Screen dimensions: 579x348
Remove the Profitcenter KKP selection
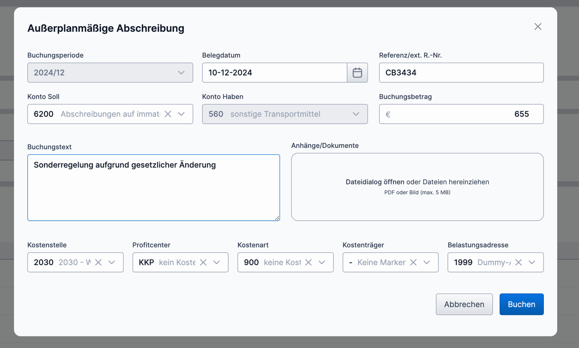(x=203, y=262)
